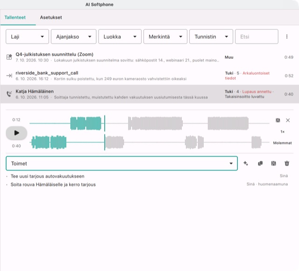The height and width of the screenshot is (271, 299).
Task: Select the Katja Hämäläinen recording title
Action: [35, 91]
